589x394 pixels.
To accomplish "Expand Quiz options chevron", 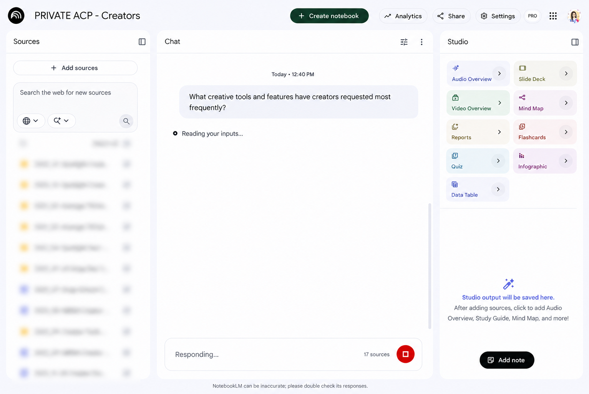I will tap(498, 161).
